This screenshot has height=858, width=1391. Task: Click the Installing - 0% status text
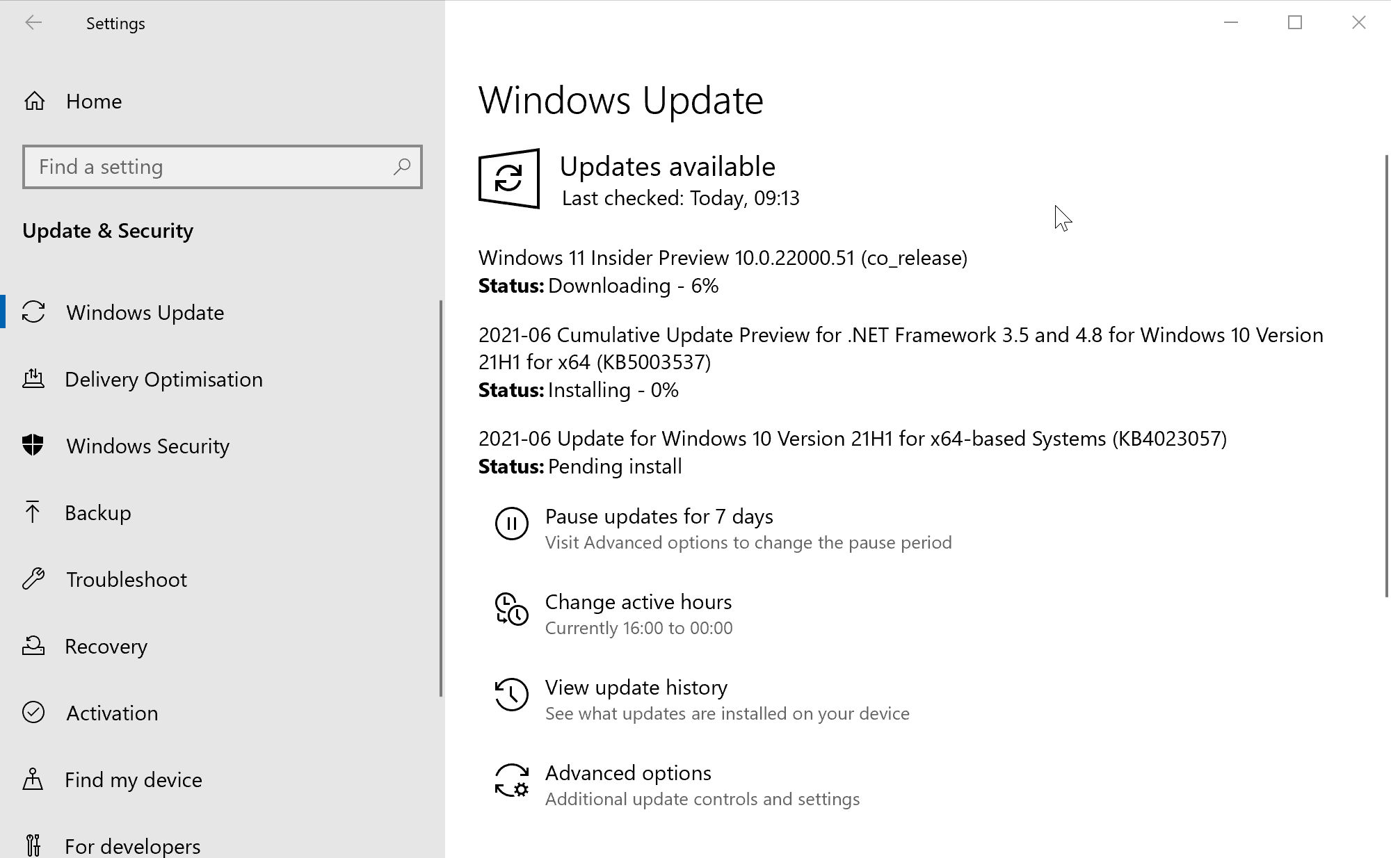(613, 390)
